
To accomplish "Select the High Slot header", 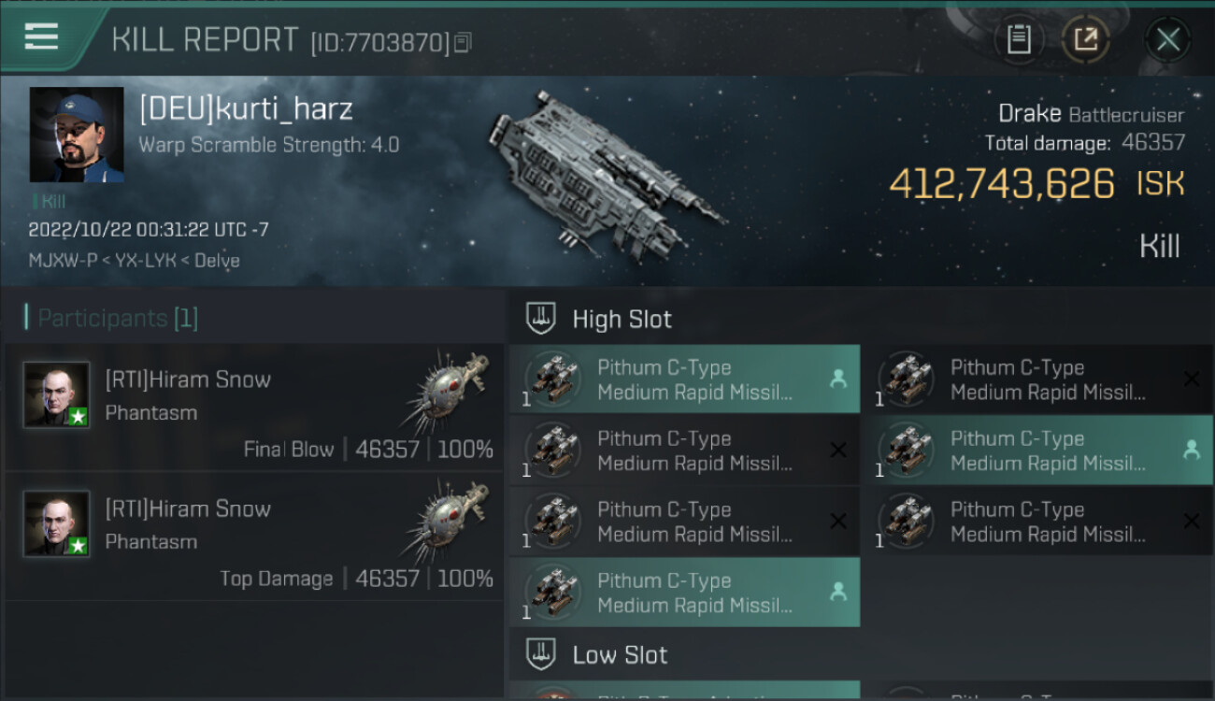I will (x=622, y=320).
